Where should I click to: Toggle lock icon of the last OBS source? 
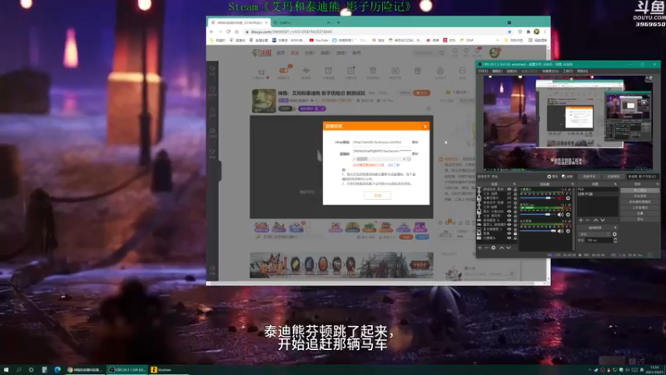[515, 237]
